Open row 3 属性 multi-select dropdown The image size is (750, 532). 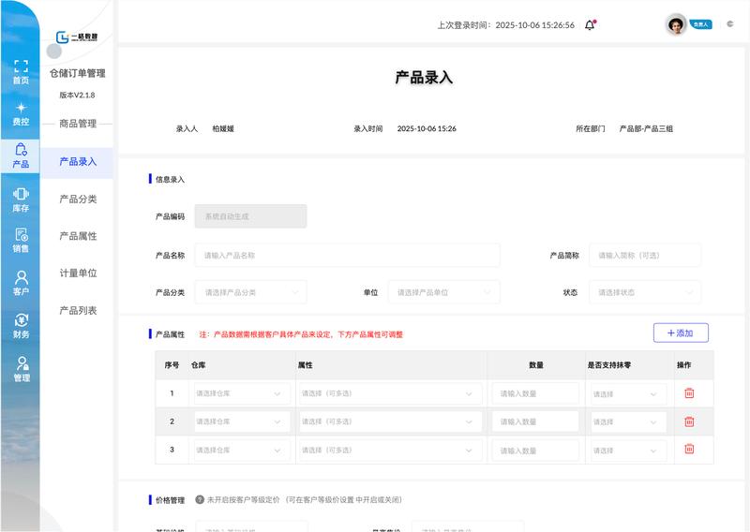tap(390, 451)
